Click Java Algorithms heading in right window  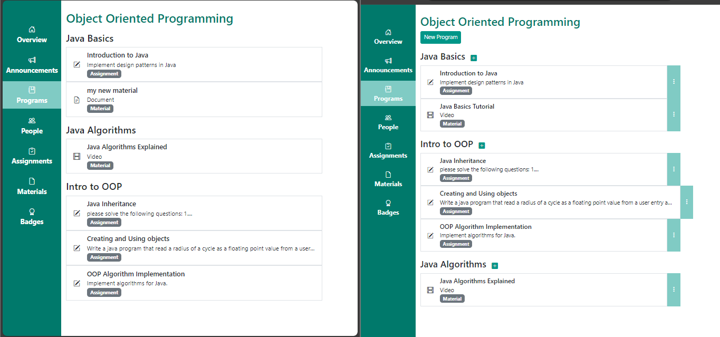click(x=453, y=264)
